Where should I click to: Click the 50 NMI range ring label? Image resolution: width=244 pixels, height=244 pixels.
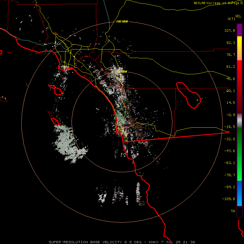pyautogui.click(x=122, y=72)
